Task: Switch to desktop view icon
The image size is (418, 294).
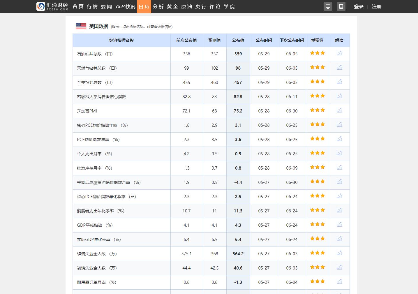Action: 328,6
